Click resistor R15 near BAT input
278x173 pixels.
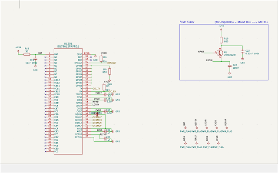coord(27,54)
